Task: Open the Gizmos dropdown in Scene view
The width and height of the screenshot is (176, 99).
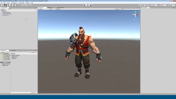Action: click(118, 9)
